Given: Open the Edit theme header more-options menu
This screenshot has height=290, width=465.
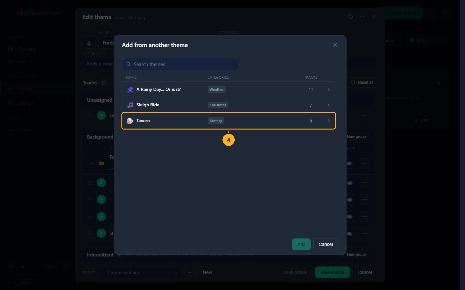Looking at the screenshot, I should coord(362,17).
